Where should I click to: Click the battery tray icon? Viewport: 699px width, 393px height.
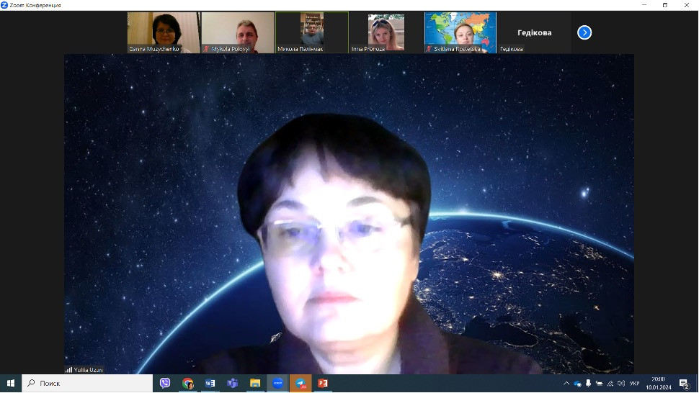click(x=600, y=383)
